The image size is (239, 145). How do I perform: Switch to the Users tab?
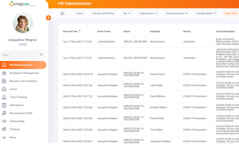point(80,13)
